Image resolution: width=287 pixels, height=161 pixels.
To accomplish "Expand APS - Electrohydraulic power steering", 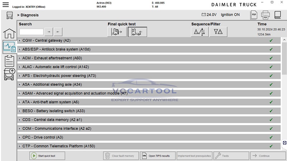I will (x=20, y=76).
